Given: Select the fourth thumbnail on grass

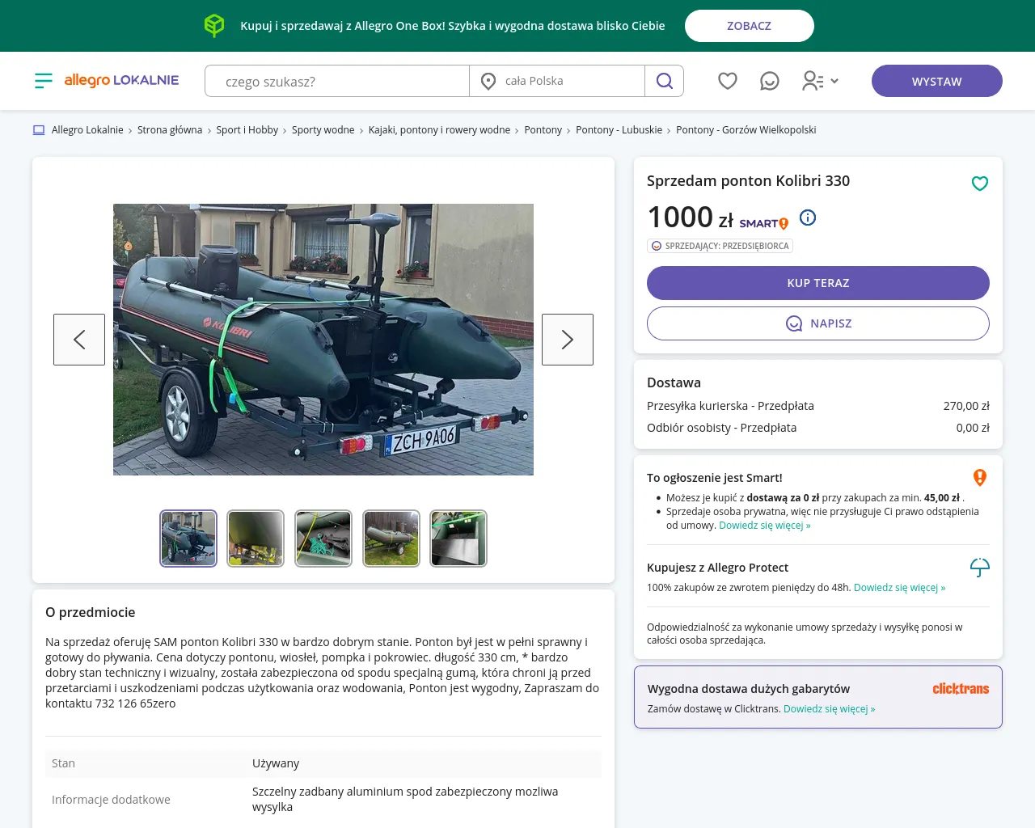Looking at the screenshot, I should (391, 539).
